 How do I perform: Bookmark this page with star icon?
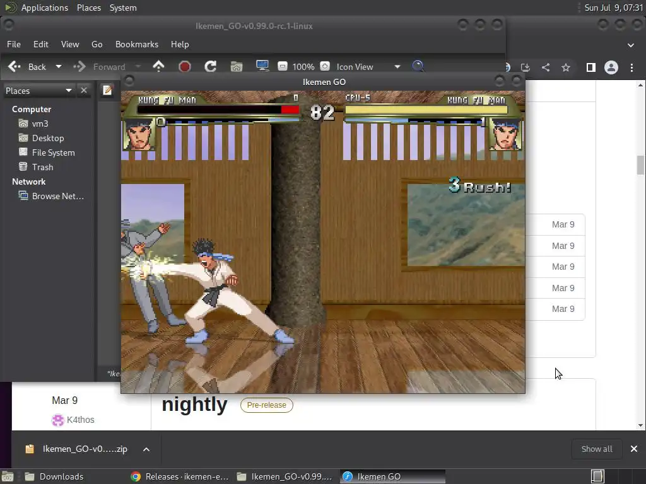click(566, 67)
